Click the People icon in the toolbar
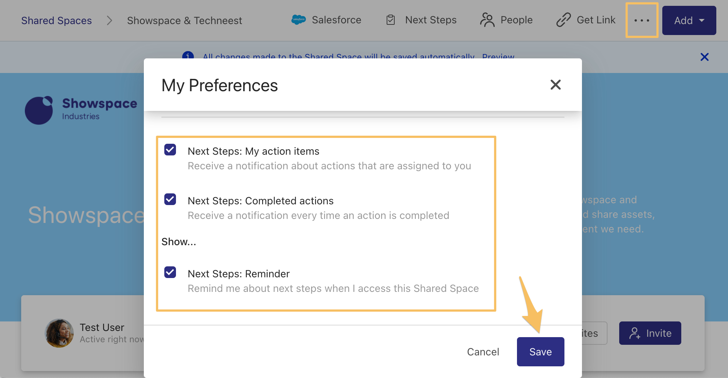 tap(487, 20)
